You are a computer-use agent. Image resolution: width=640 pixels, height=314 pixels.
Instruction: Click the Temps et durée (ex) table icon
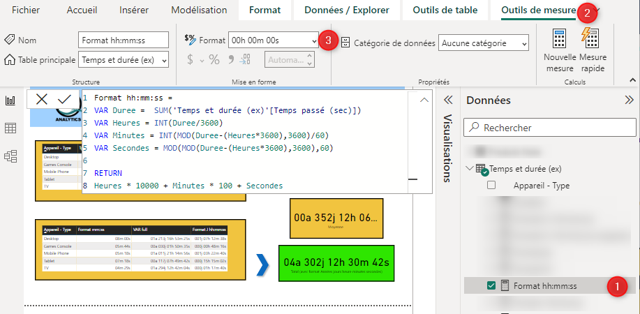482,169
